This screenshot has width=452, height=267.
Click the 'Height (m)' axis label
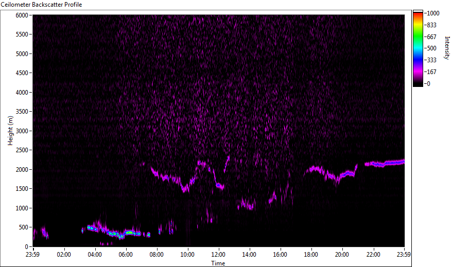point(10,131)
